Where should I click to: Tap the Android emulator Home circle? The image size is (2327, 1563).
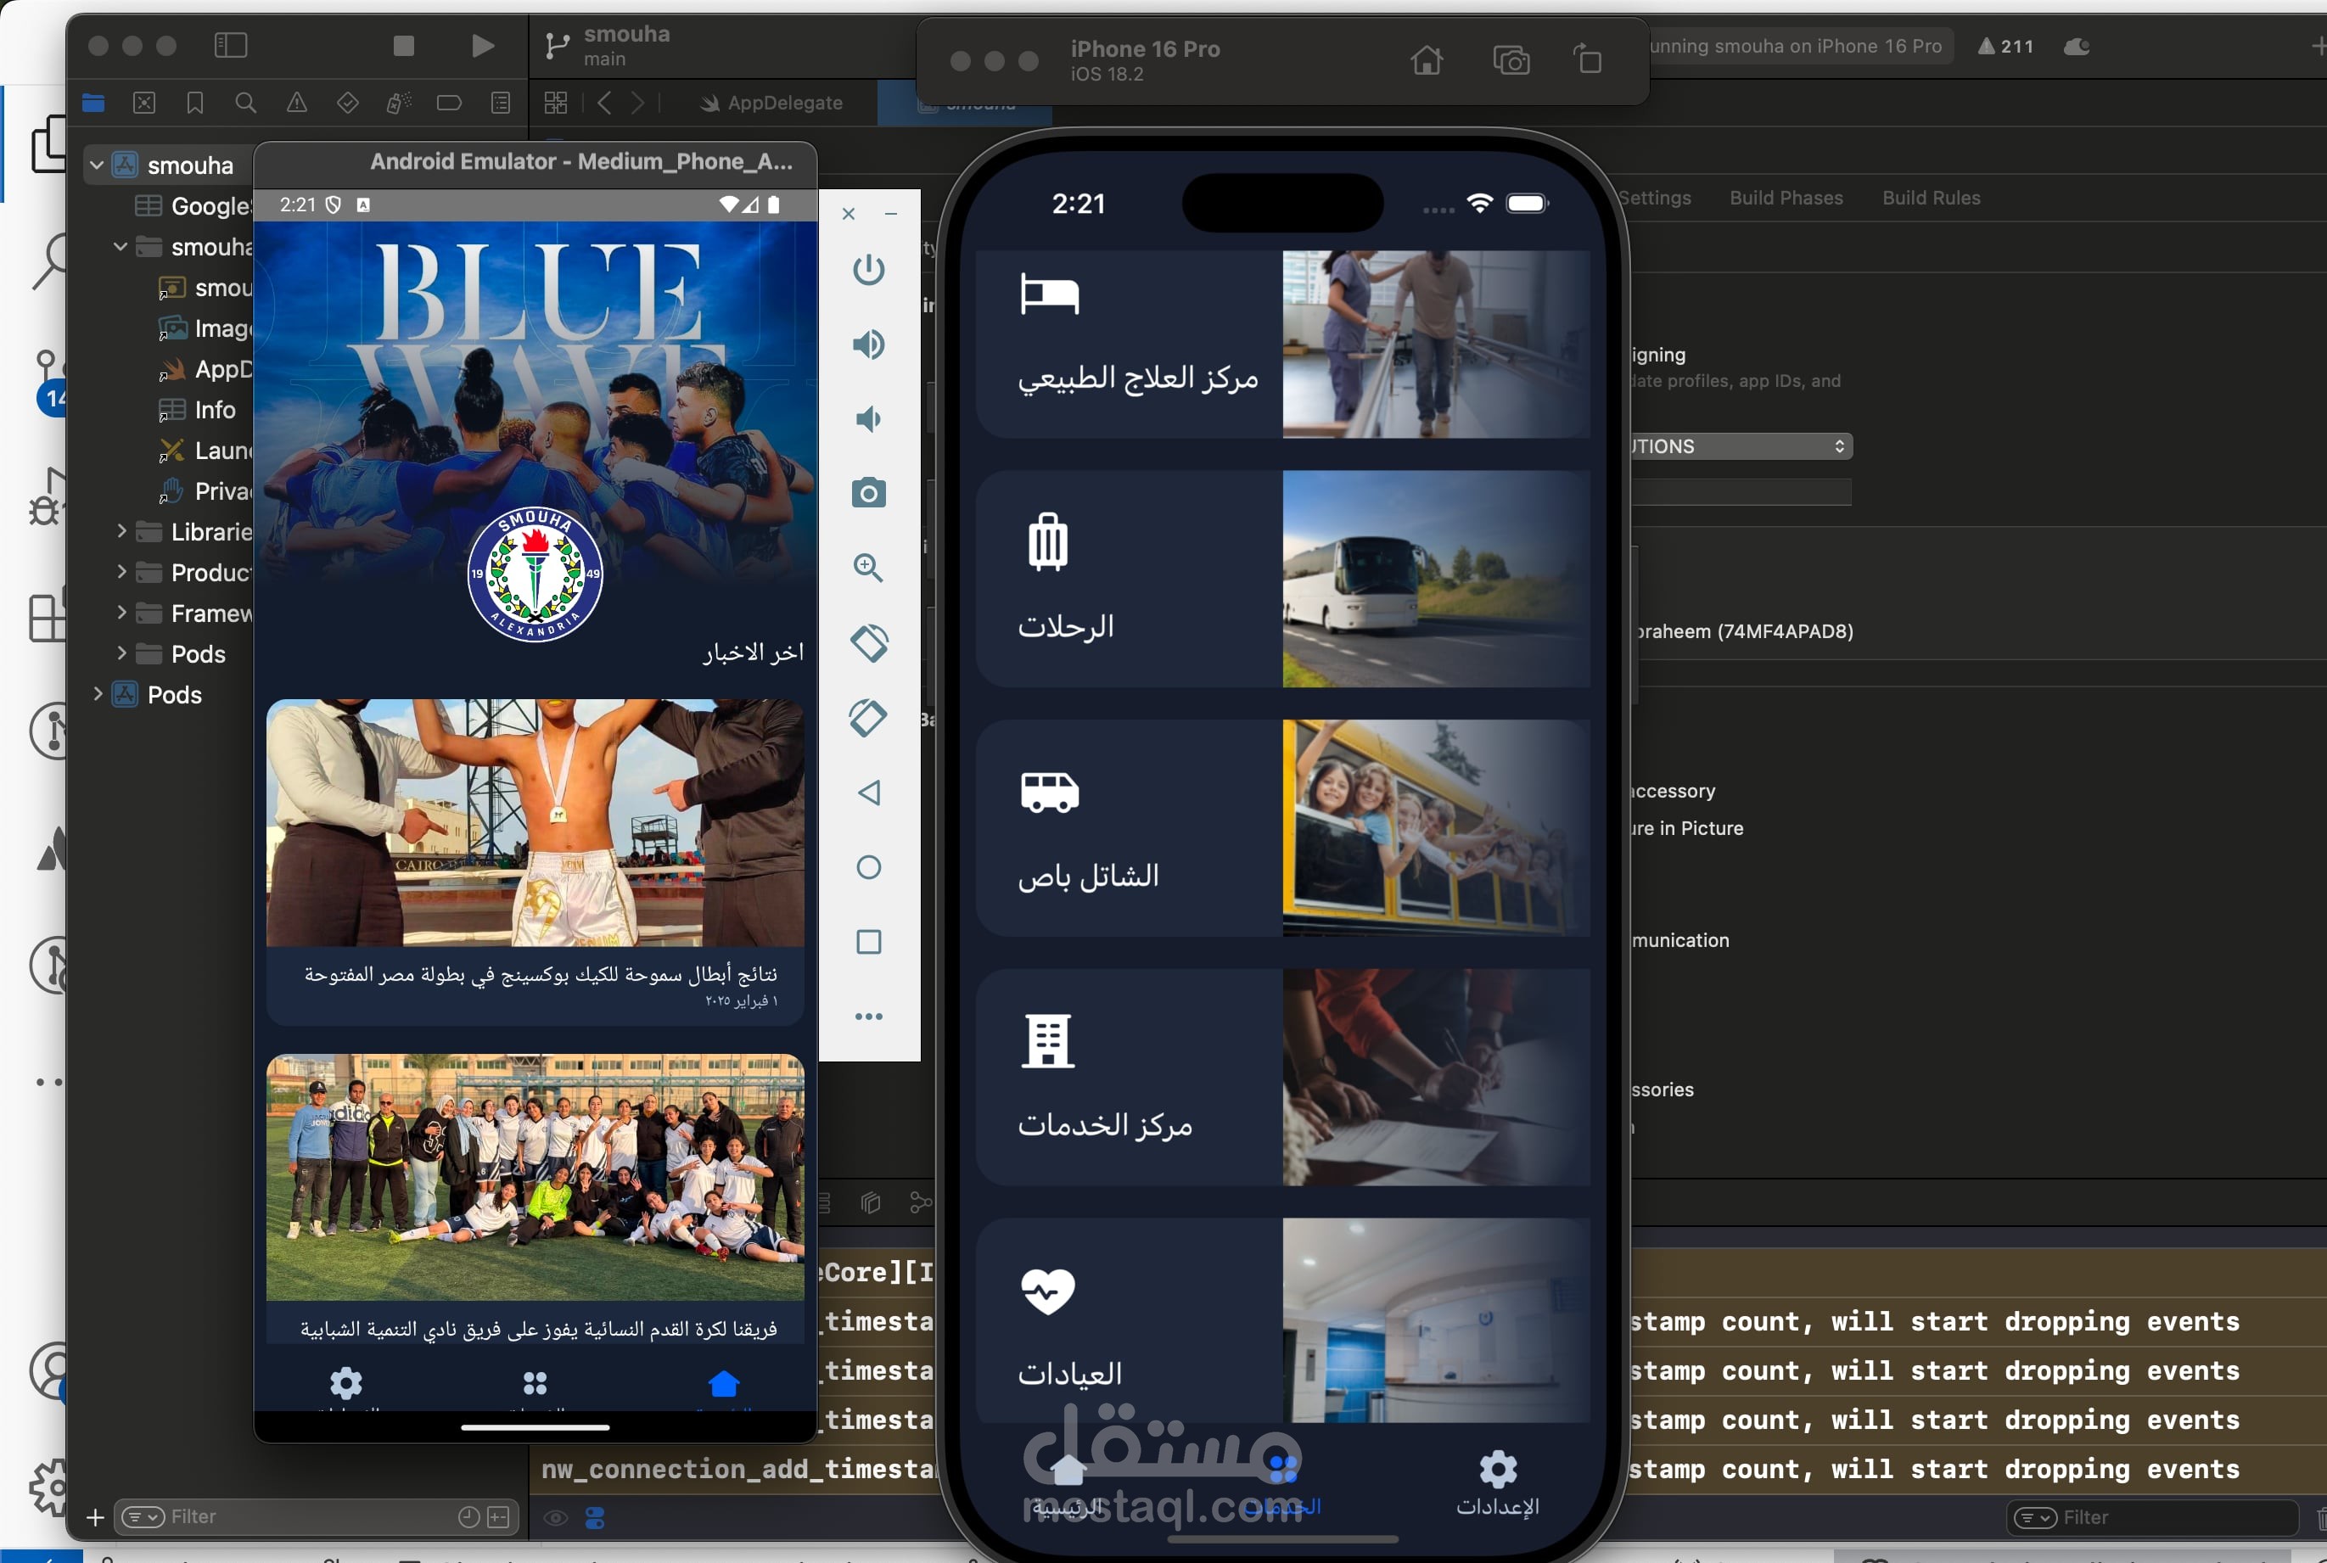(868, 867)
